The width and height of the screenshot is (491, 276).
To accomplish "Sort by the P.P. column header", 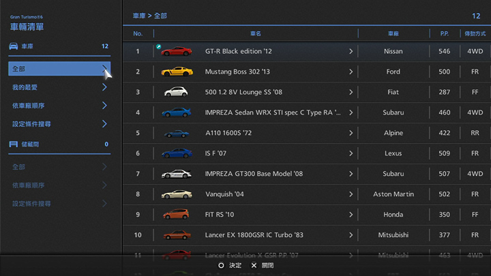I will (444, 33).
